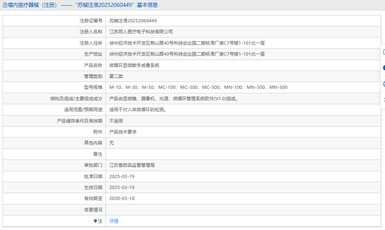Open the 详情 link in the 注 row

(x=114, y=221)
